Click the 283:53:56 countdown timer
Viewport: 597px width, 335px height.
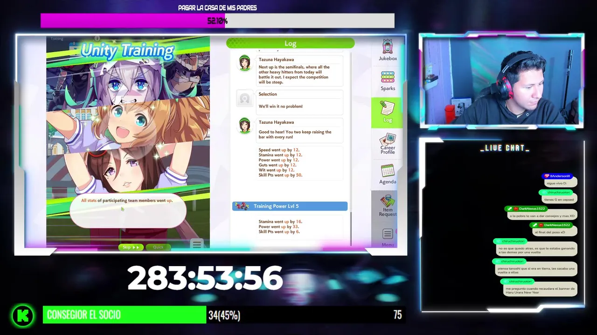pos(205,278)
